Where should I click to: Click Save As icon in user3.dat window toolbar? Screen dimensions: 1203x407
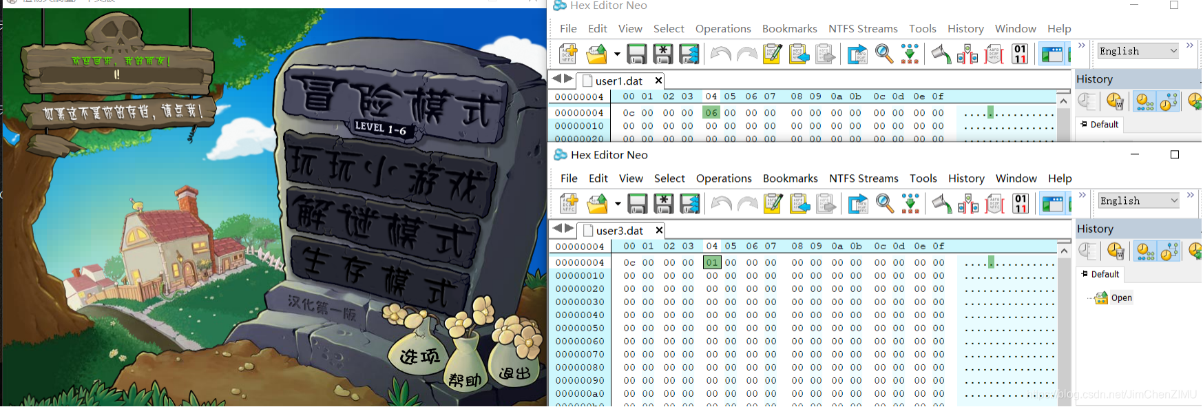click(664, 203)
